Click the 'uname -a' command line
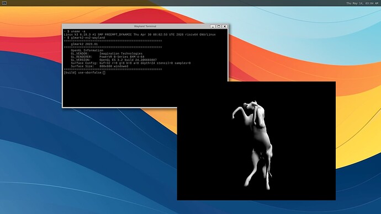This screenshot has height=214, width=381. point(75,31)
